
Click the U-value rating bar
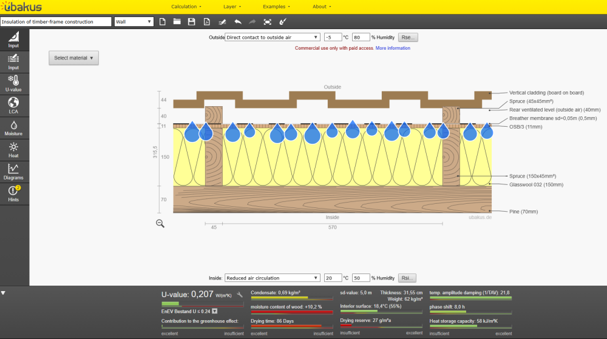(203, 304)
